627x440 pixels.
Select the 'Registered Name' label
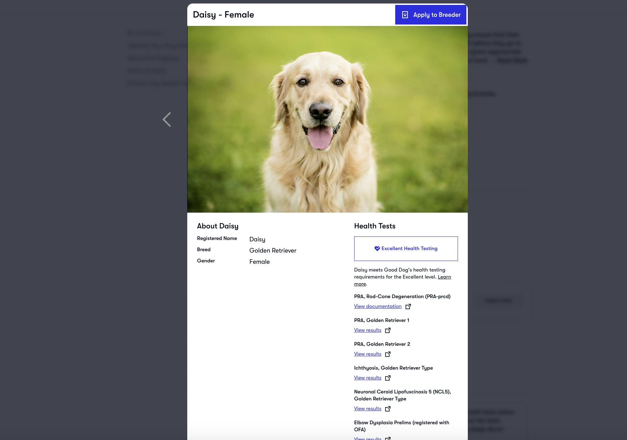217,238
